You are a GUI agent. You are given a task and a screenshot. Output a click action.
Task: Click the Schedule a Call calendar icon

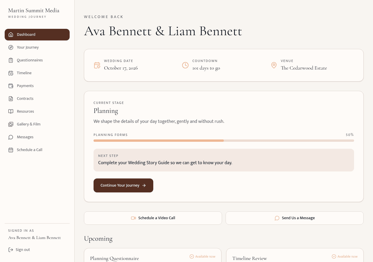coord(11,150)
